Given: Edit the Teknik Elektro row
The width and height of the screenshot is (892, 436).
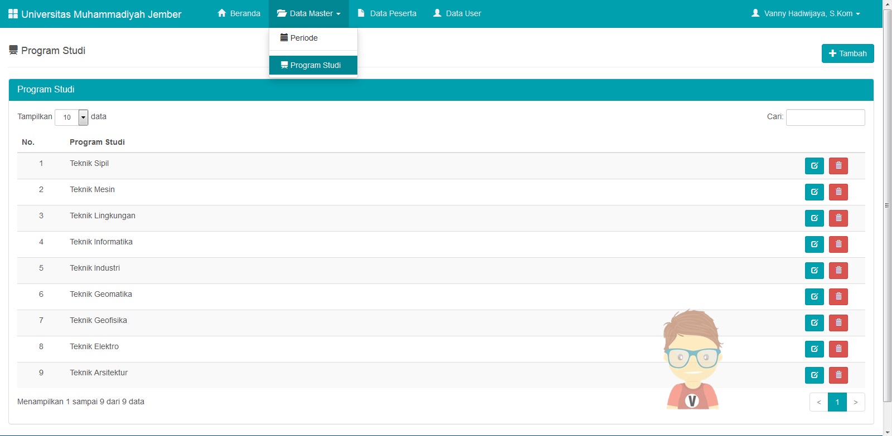Looking at the screenshot, I should point(814,349).
